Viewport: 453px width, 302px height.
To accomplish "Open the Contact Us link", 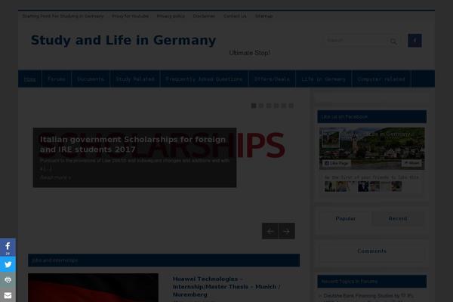I will 235,16.
